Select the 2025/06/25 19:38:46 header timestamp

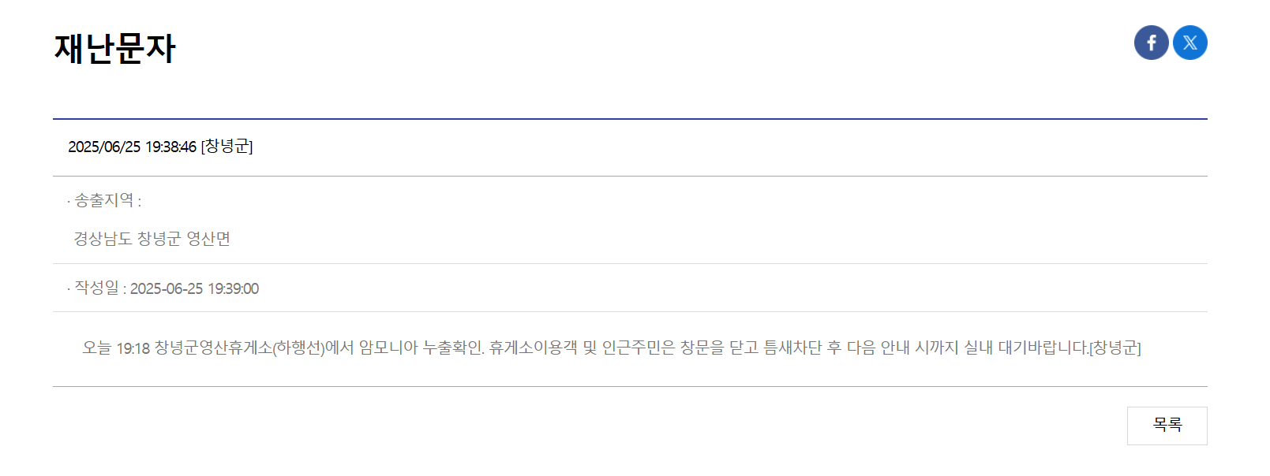tap(132, 147)
